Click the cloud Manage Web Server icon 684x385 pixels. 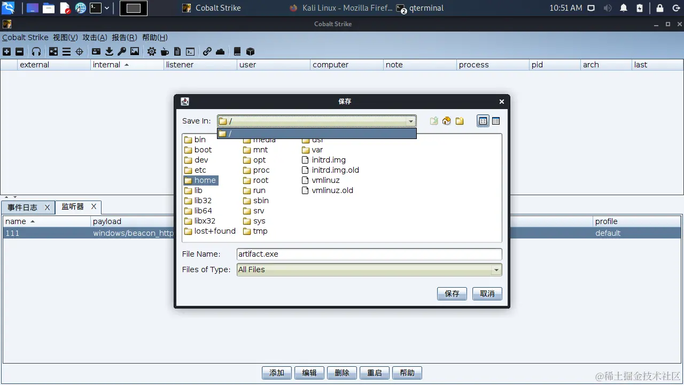[x=220, y=52]
